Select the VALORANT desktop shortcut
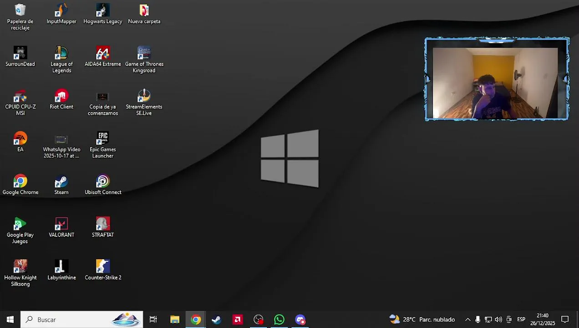The height and width of the screenshot is (328, 579). coord(61,227)
